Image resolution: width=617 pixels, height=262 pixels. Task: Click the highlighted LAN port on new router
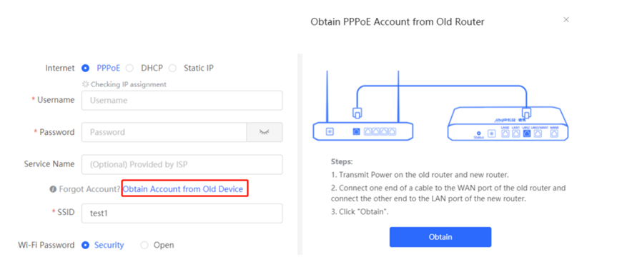click(x=527, y=133)
